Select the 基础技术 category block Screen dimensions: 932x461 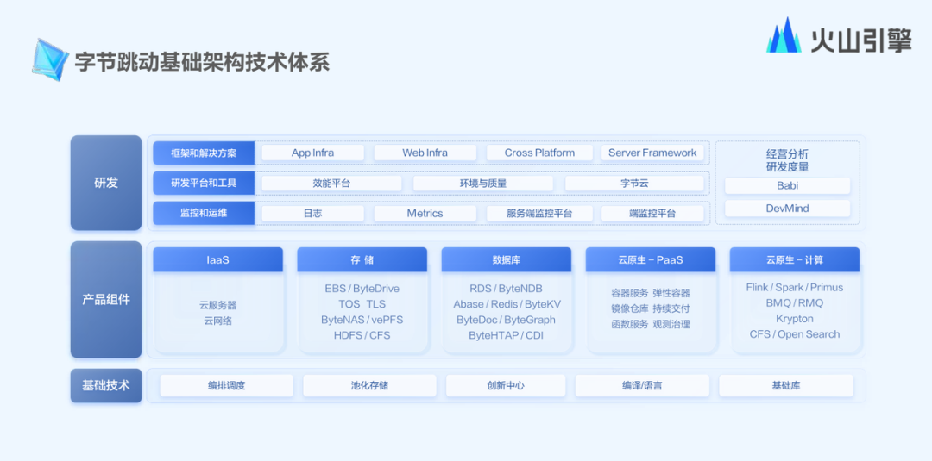[x=106, y=386]
